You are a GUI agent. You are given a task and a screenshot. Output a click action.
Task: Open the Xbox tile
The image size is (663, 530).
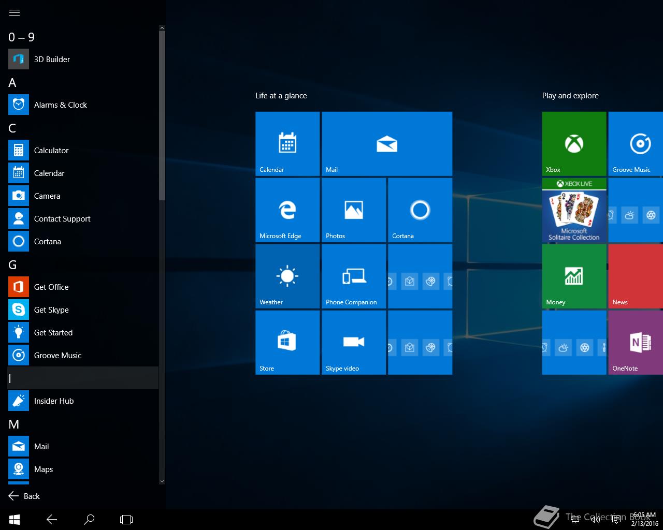[574, 144]
